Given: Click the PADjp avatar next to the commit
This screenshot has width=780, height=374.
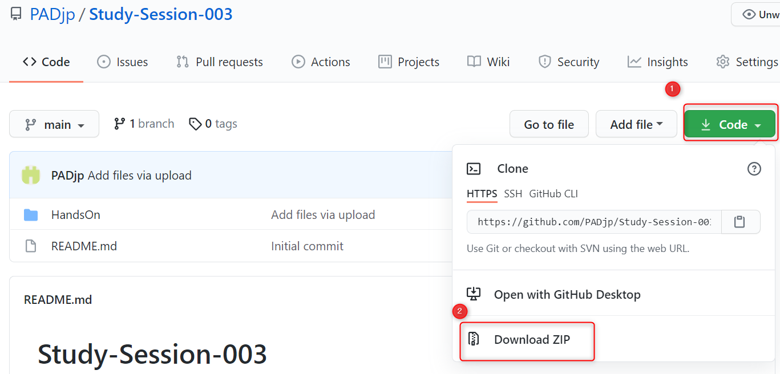Looking at the screenshot, I should 31,175.
